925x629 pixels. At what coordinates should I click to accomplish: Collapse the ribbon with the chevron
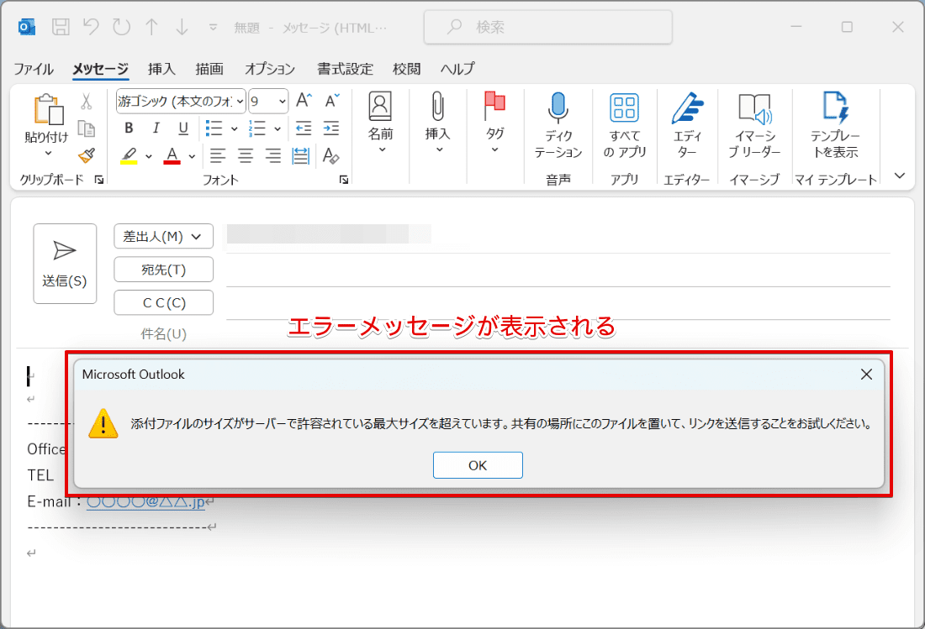(900, 176)
